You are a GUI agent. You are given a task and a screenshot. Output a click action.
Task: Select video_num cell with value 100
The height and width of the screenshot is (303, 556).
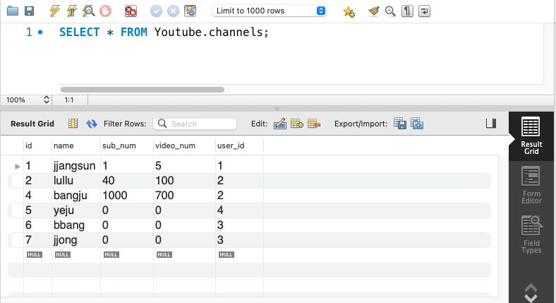click(x=184, y=181)
